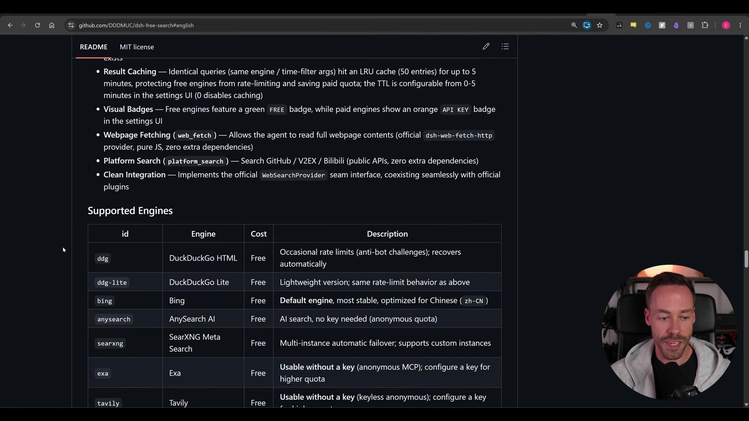The image size is (749, 421).
Task: Open the gray V extension icon
Action: [690, 25]
